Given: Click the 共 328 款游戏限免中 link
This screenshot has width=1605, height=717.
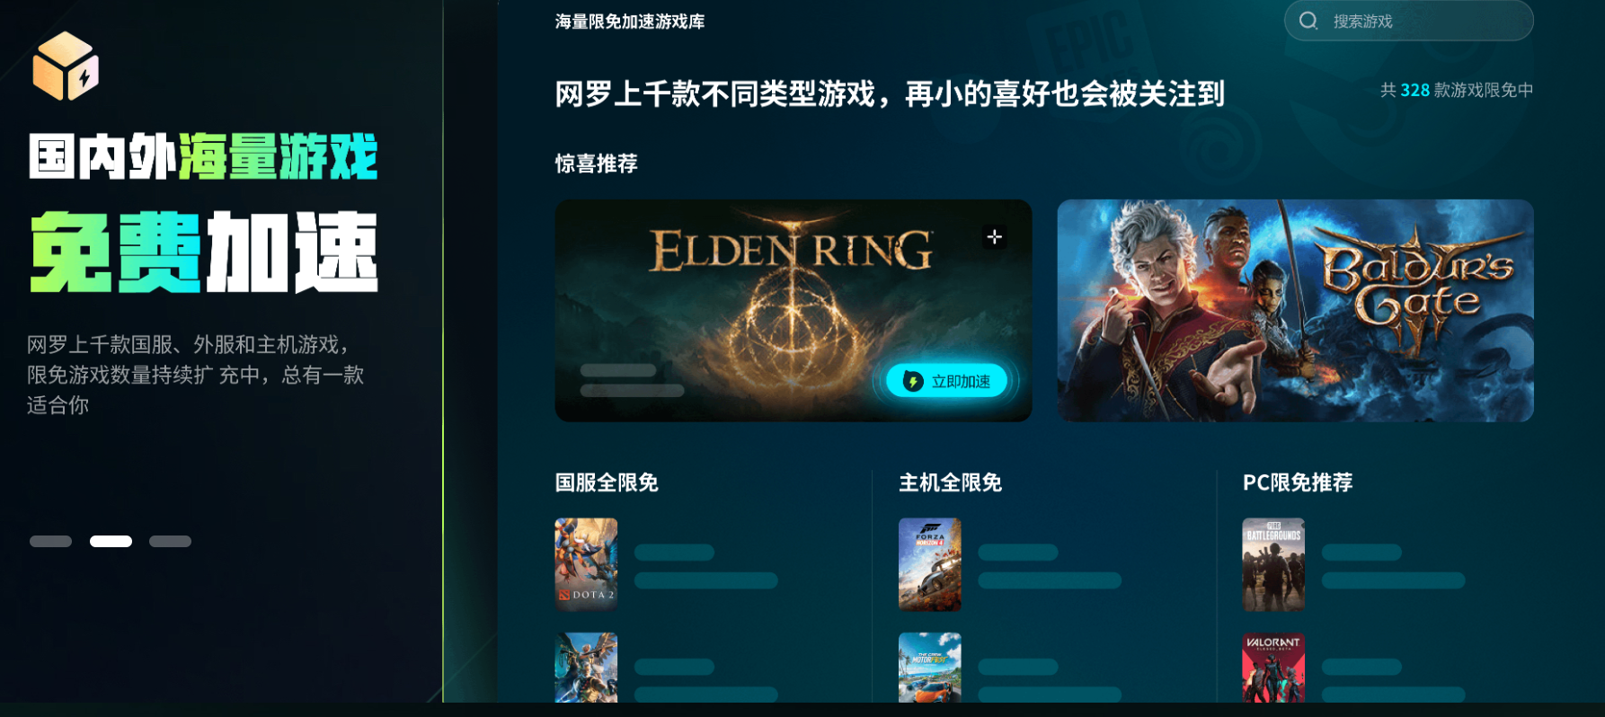Looking at the screenshot, I should click(x=1457, y=90).
